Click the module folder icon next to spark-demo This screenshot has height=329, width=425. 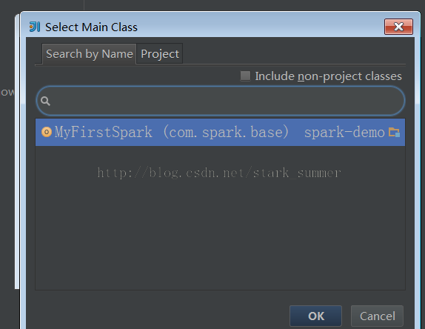pos(394,132)
